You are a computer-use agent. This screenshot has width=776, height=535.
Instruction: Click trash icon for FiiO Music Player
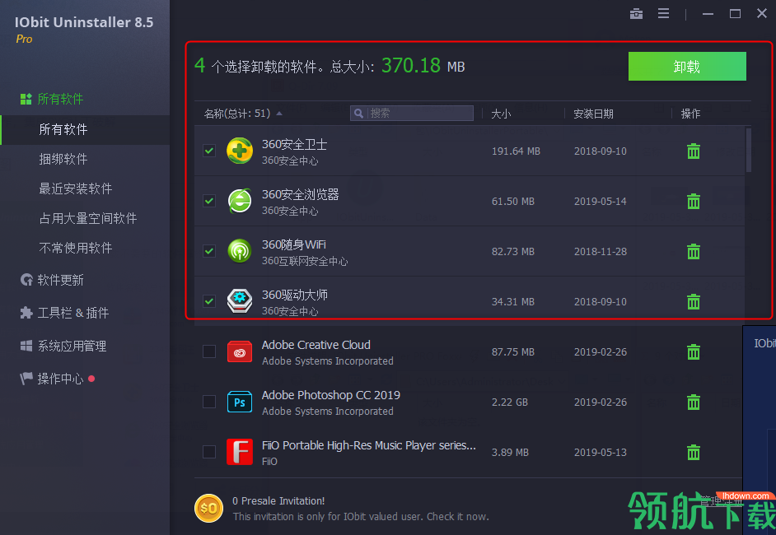[694, 453]
